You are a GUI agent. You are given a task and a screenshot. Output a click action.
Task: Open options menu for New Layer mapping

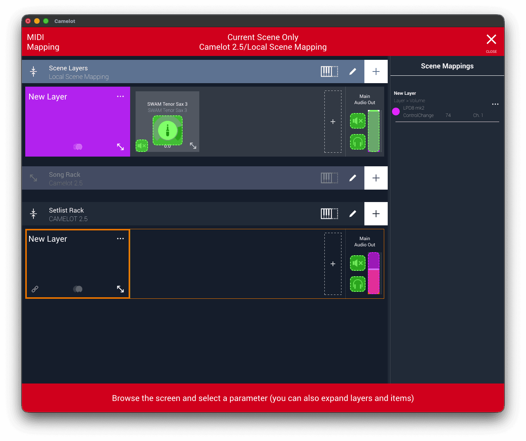click(495, 104)
